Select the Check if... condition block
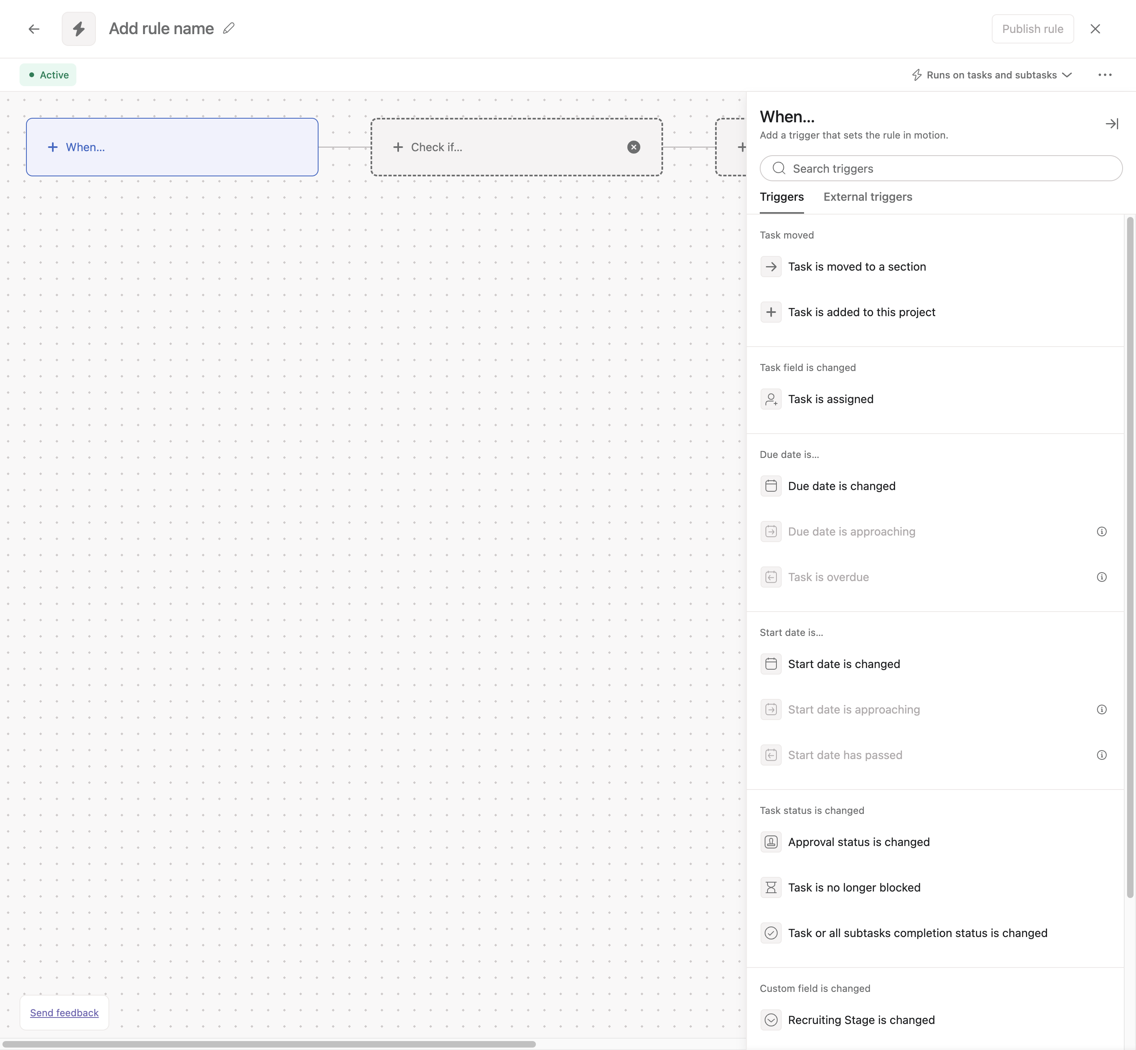 [516, 147]
